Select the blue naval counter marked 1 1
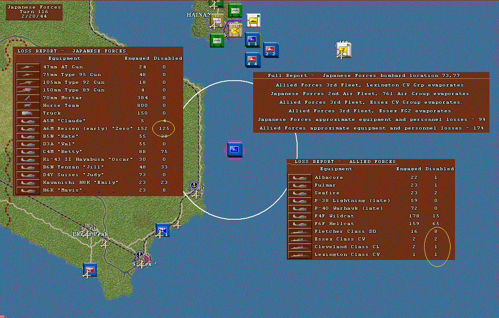The height and width of the screenshot is (318, 499). (252, 40)
